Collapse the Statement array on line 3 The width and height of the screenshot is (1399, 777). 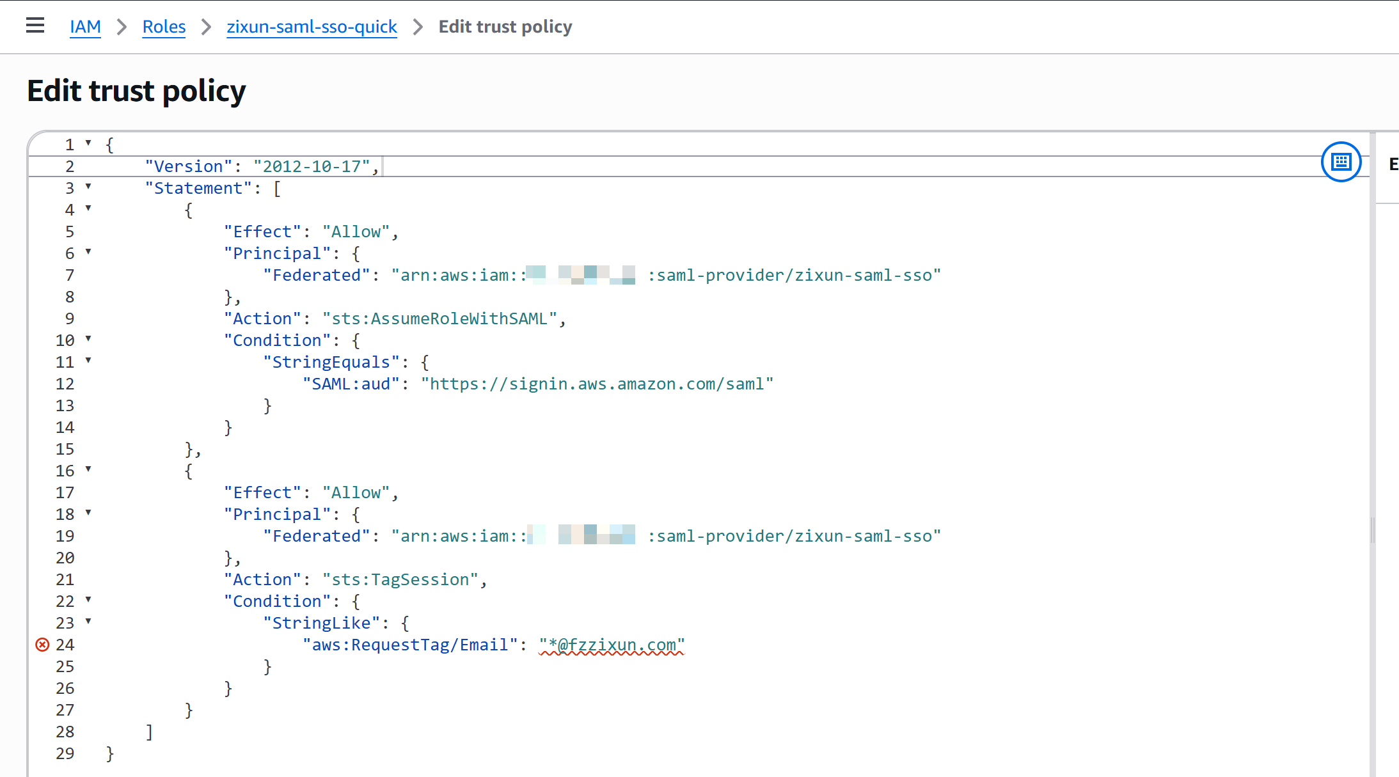[x=88, y=187]
